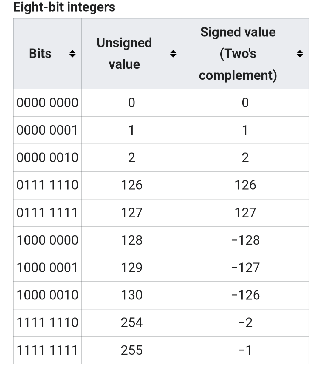Sort by Signed value arrows icon
The width and height of the screenshot is (322, 374).
pos(300,54)
